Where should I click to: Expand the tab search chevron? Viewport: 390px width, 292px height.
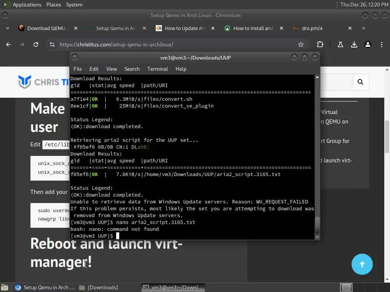[8, 28]
